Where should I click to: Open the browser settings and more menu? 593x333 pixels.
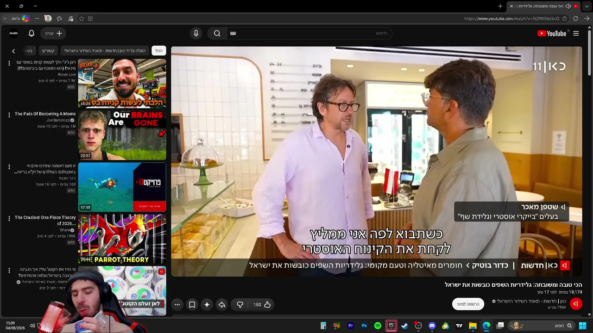(37, 18)
